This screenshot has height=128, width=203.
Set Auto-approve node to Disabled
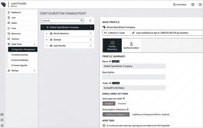tap(122, 104)
